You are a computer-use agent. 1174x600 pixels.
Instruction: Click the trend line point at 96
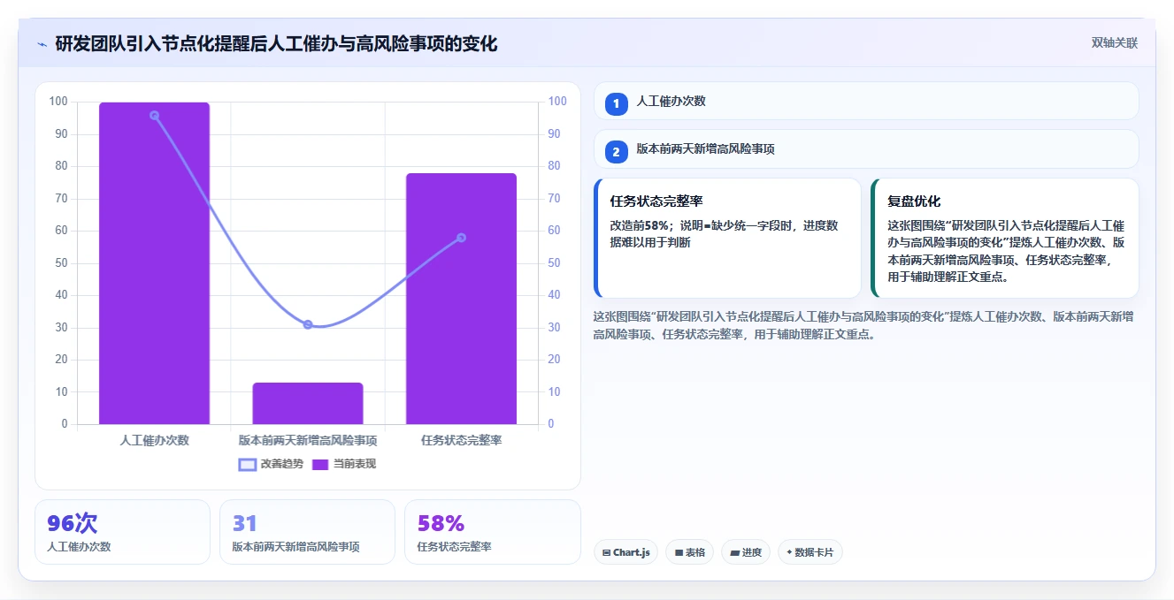[x=154, y=115]
